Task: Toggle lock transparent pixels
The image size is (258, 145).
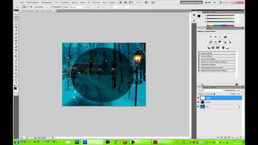Action: 207,94
